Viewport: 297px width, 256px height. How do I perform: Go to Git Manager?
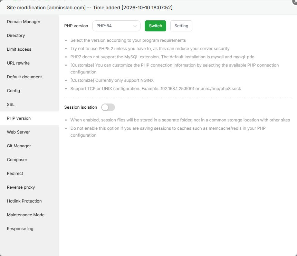click(x=29, y=146)
